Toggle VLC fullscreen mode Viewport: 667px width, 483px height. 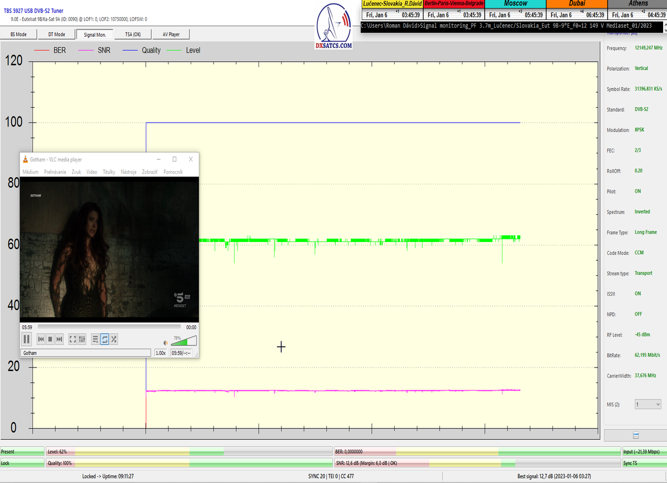pyautogui.click(x=73, y=339)
